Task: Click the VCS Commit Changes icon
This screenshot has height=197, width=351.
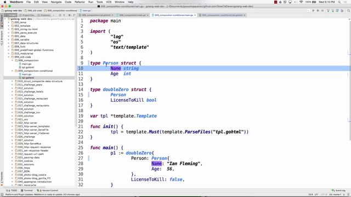Action: tap(333, 11)
